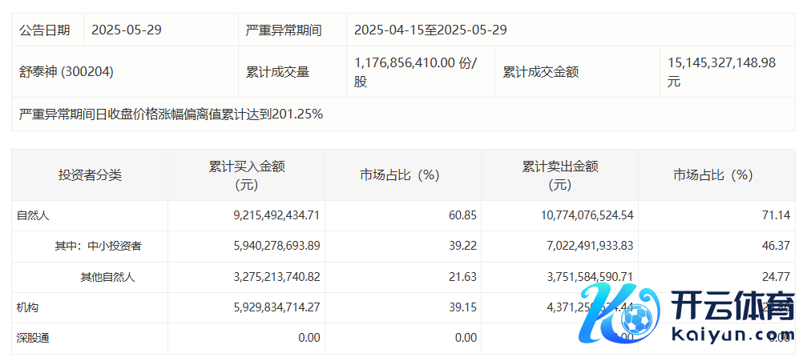807x361 pixels.
Task: Click the 累计成交量 label cell
Action: pos(277,71)
